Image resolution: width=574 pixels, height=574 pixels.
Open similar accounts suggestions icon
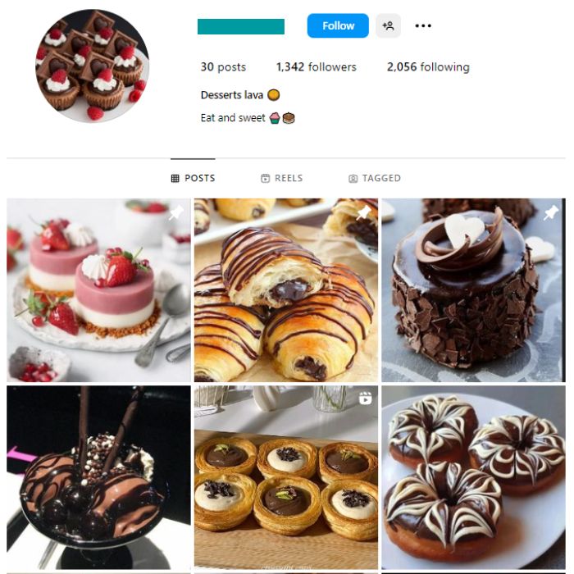pyautogui.click(x=388, y=25)
